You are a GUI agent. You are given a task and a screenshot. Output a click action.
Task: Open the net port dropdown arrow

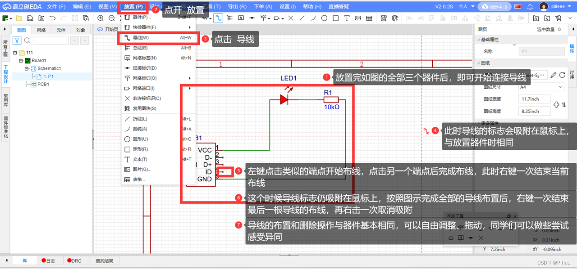[282, 18]
